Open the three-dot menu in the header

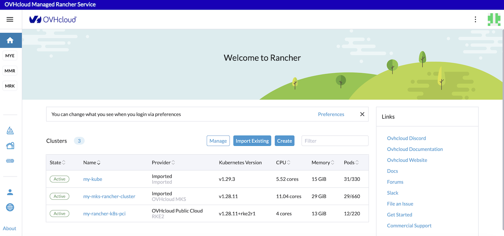(475, 19)
